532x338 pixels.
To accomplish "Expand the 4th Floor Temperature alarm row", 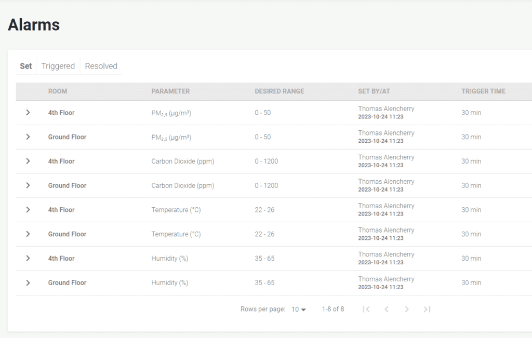I will click(x=28, y=210).
